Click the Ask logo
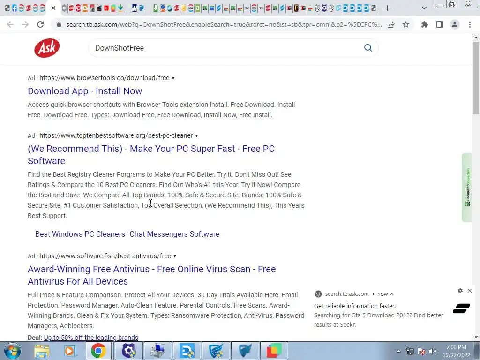 [47, 48]
